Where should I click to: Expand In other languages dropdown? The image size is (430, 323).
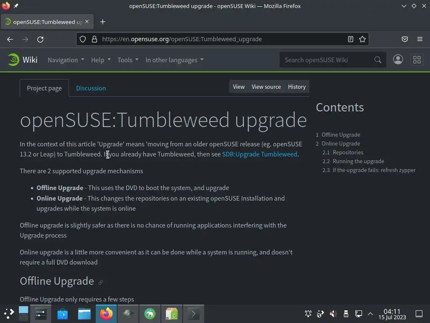pyautogui.click(x=175, y=60)
